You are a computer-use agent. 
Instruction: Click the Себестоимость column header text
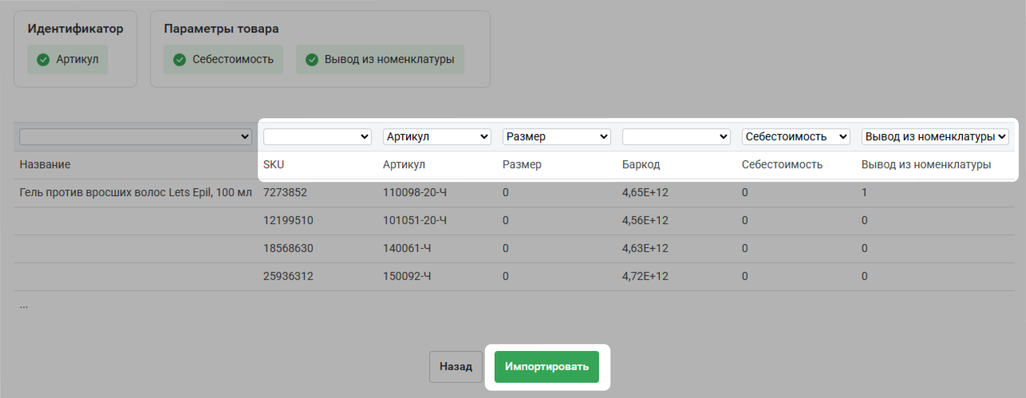(782, 164)
